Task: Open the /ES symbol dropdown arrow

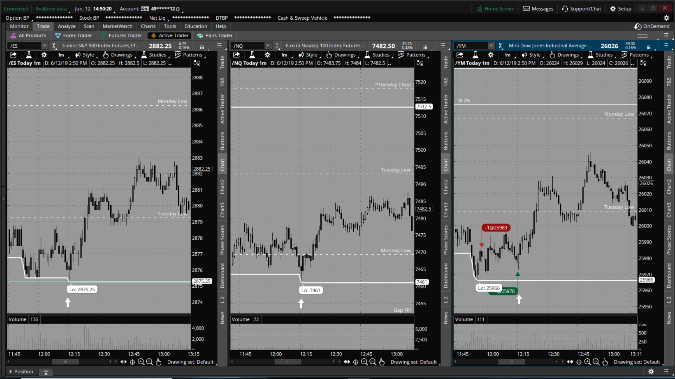Action: [x=44, y=46]
